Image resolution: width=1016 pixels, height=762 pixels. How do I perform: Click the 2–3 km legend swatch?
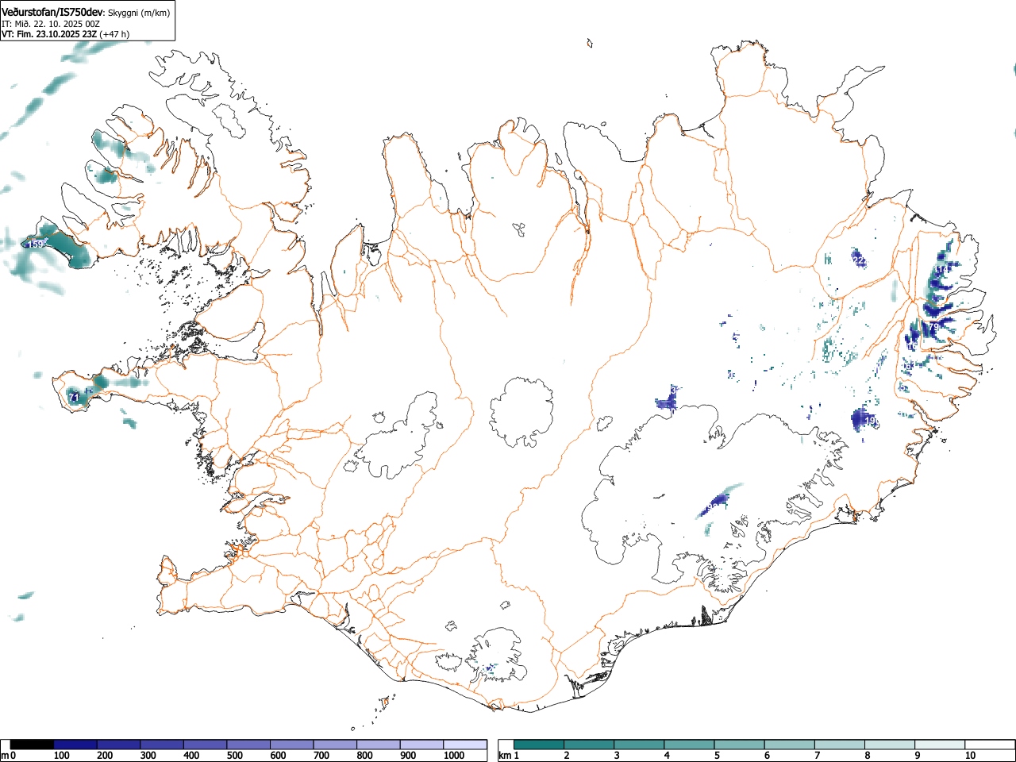click(x=590, y=745)
